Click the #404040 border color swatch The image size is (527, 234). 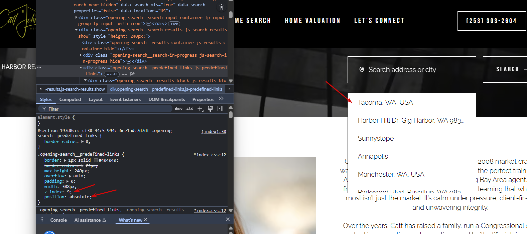click(96, 160)
